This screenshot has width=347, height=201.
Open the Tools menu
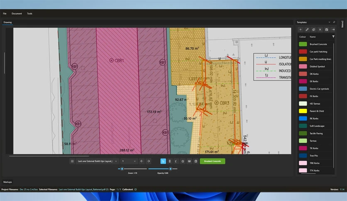29,14
